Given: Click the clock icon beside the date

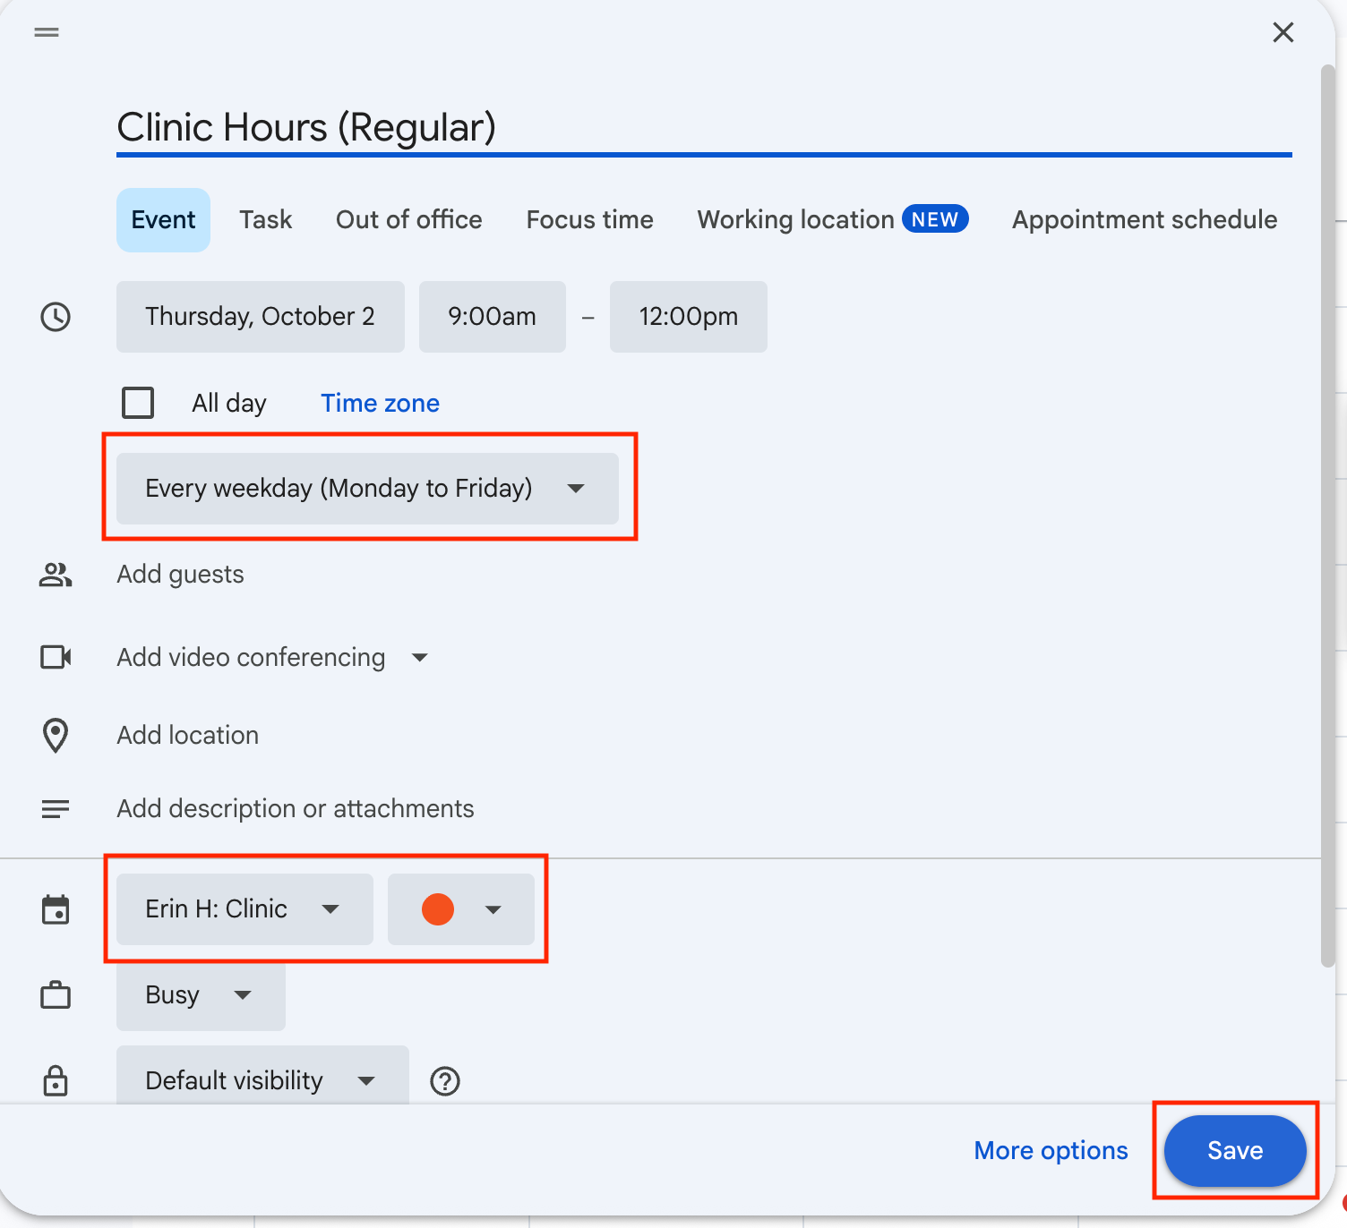Looking at the screenshot, I should 56,317.
